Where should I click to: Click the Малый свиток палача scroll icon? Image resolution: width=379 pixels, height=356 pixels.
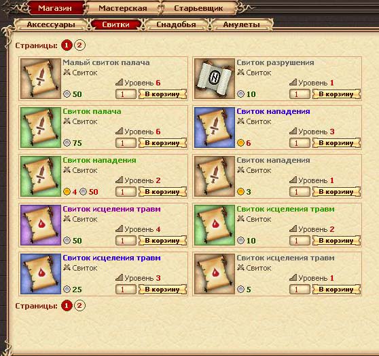point(41,79)
